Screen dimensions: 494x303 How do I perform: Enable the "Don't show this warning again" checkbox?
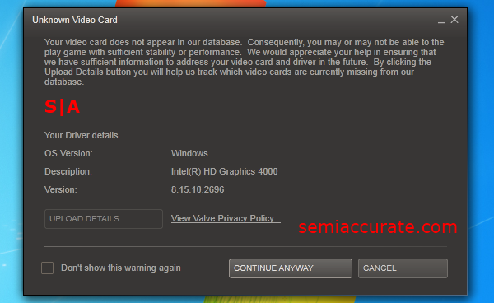47,268
